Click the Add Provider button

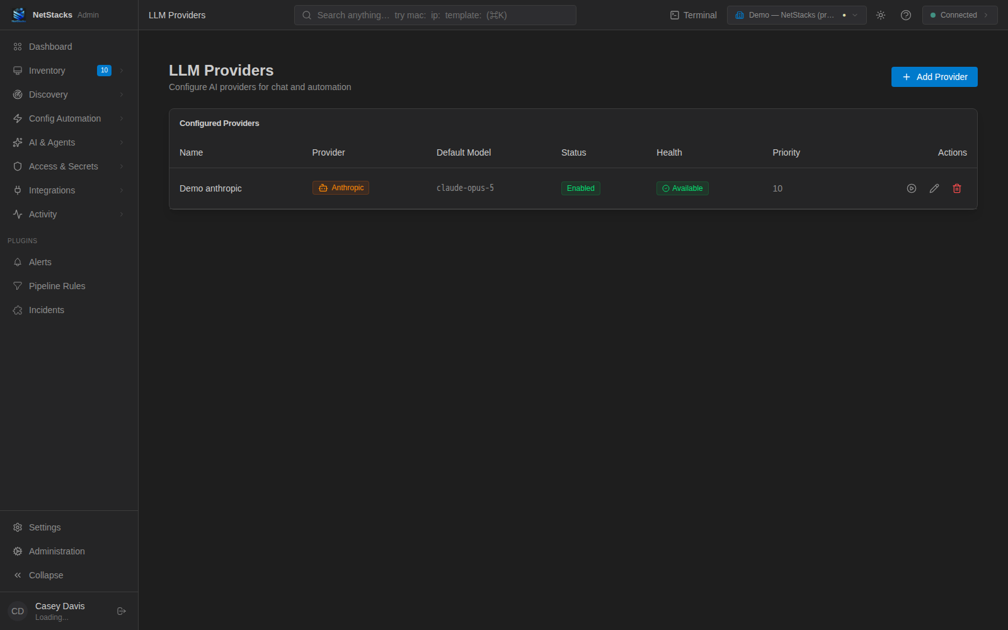934,77
